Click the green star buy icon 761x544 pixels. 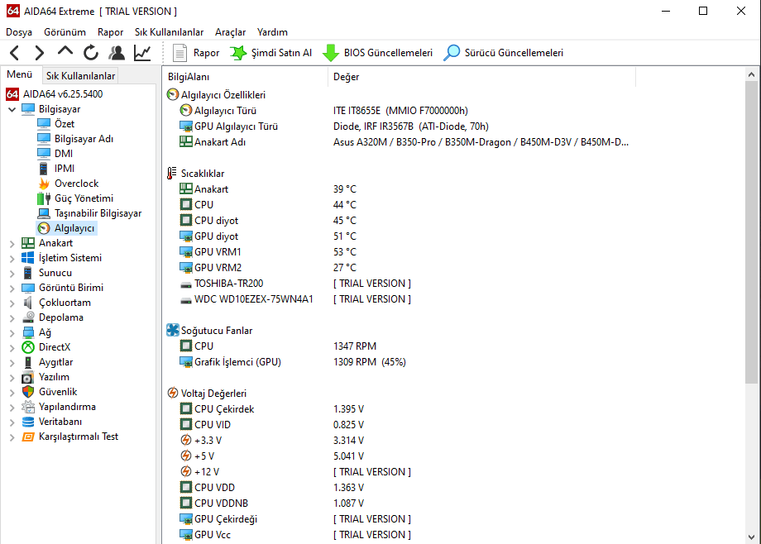238,52
